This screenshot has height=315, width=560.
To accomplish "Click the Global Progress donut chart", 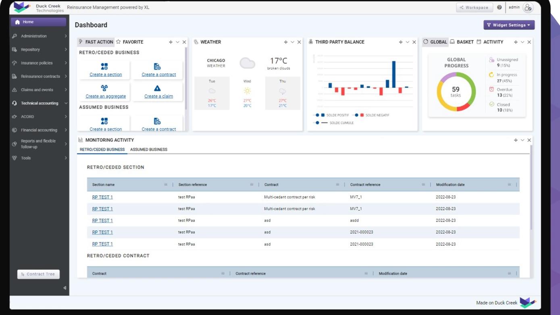I will coord(456,92).
